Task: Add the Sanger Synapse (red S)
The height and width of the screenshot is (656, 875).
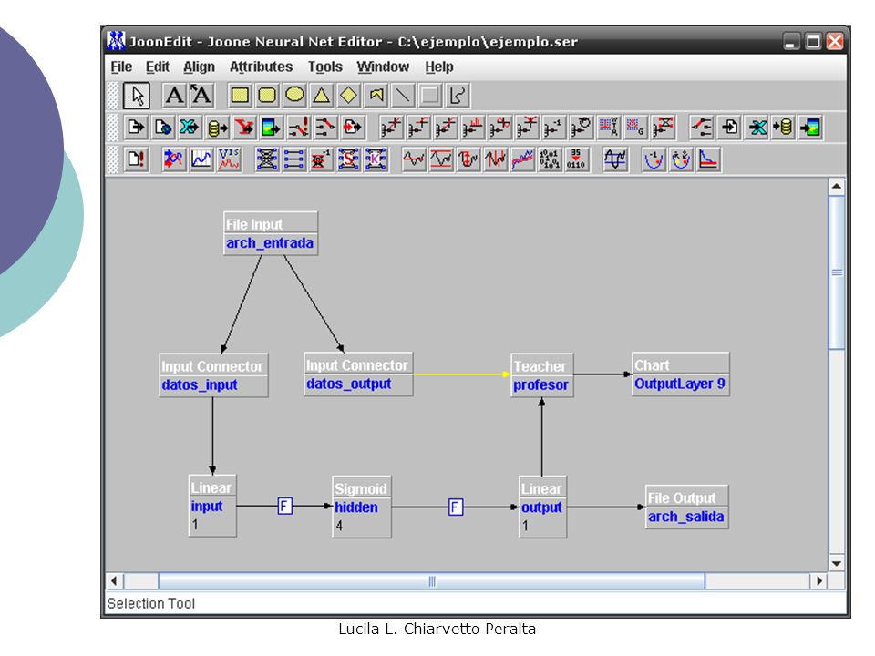Action: (x=348, y=159)
